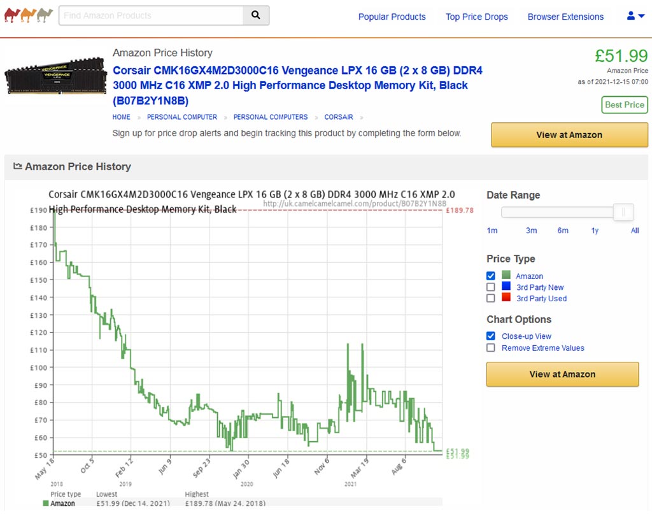Enable Remove Extreme Values checkbox
Screen dimensions: 652x514
point(491,348)
